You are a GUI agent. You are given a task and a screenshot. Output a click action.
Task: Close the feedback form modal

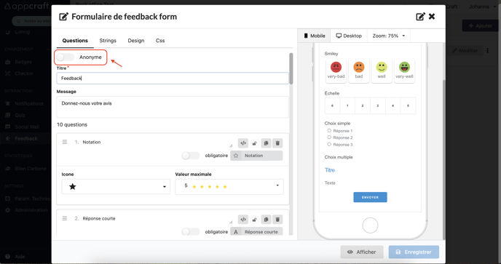coord(432,16)
